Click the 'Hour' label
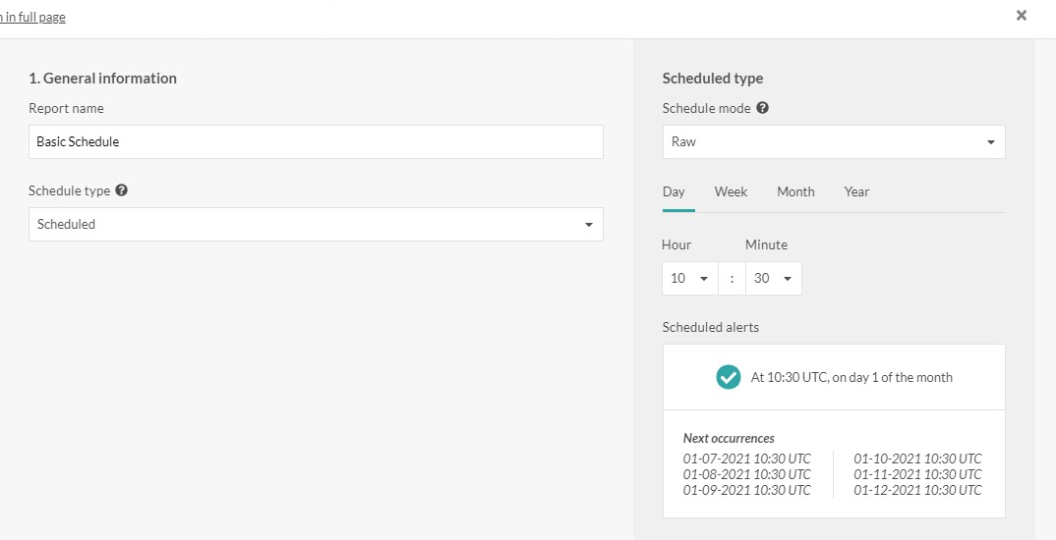This screenshot has width=1056, height=540. click(676, 244)
